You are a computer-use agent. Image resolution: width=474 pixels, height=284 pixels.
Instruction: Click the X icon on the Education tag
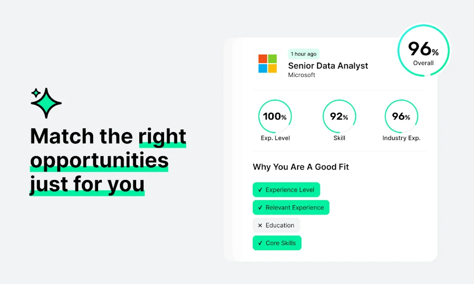(260, 225)
